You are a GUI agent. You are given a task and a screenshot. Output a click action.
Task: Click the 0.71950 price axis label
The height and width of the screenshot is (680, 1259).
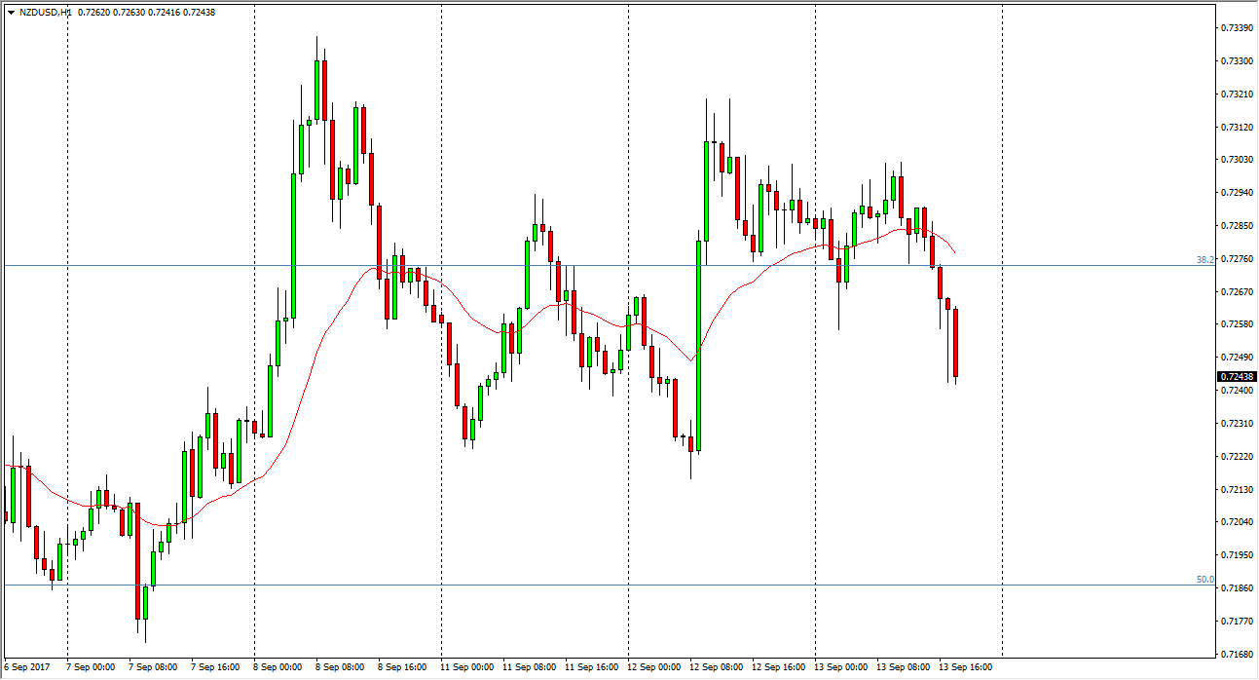[x=1237, y=555]
